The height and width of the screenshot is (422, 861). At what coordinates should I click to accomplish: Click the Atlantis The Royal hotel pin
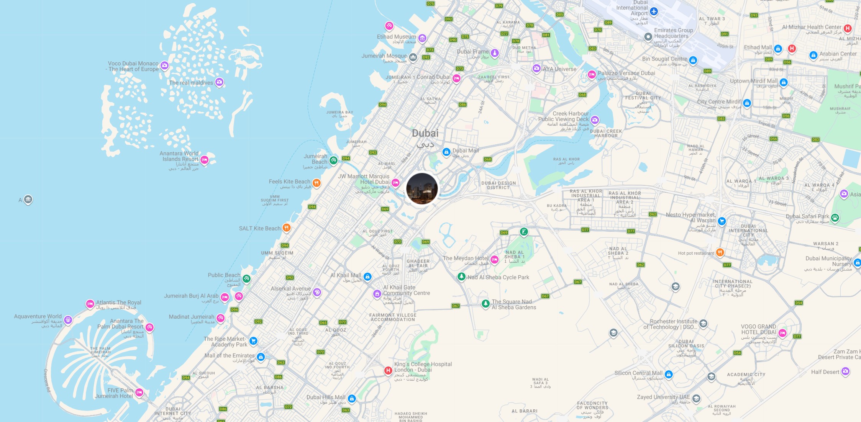point(90,304)
